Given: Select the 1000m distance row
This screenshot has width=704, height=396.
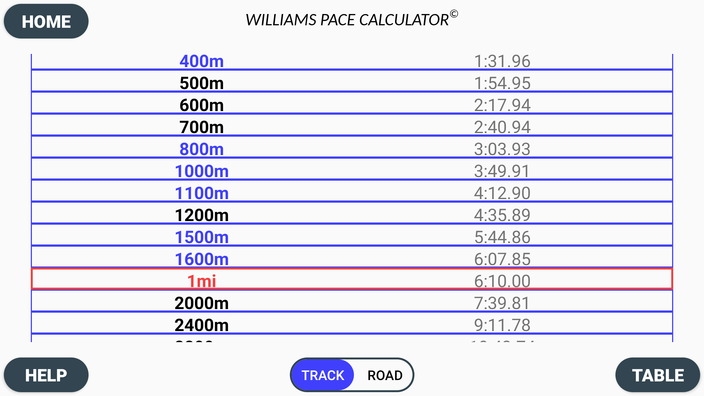Looking at the screenshot, I should tap(202, 171).
